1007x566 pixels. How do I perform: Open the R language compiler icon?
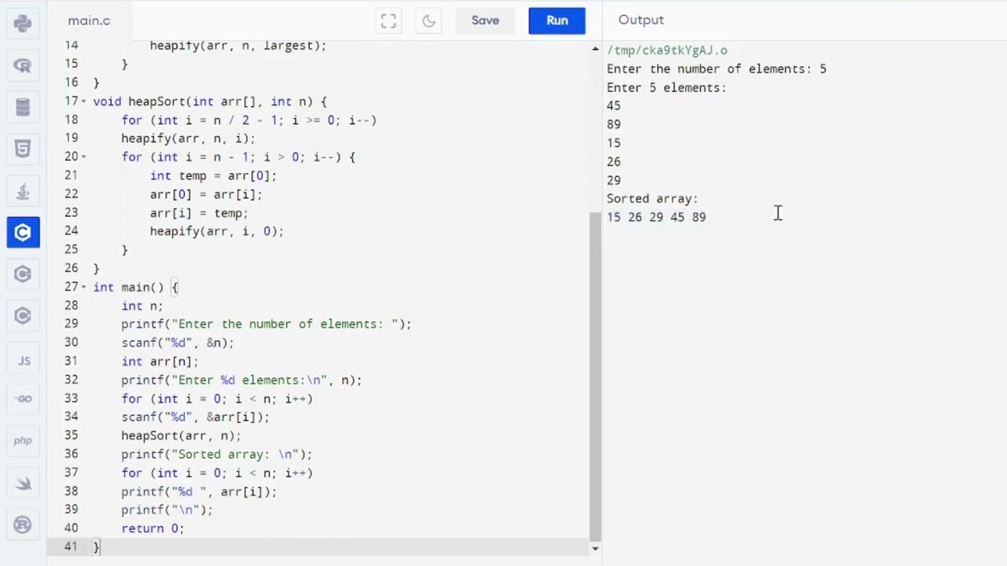(23, 66)
